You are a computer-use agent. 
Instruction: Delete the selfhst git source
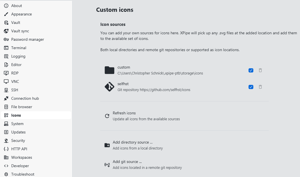pyautogui.click(x=260, y=87)
